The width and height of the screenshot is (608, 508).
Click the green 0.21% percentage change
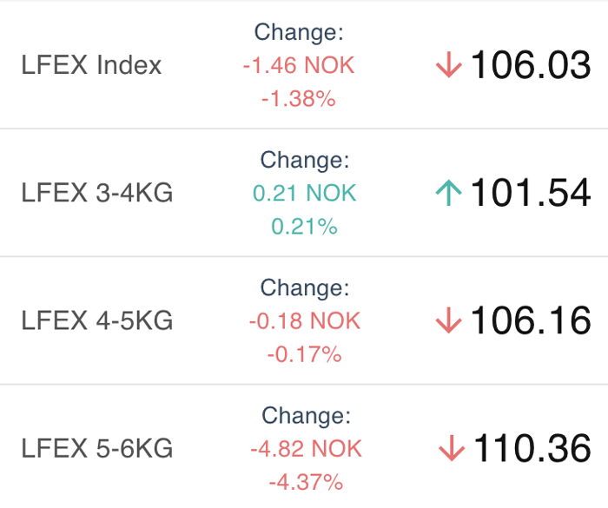coord(304,227)
